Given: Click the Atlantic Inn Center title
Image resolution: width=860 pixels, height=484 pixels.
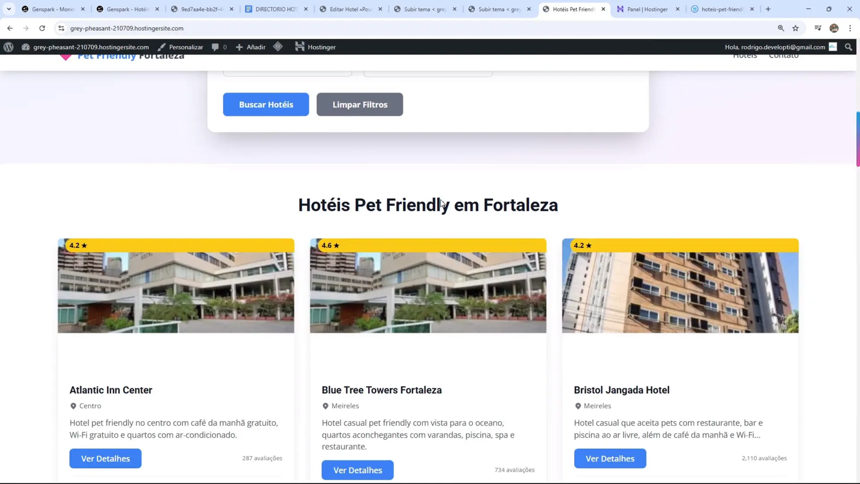Looking at the screenshot, I should 111,390.
